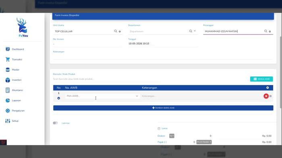Click the Keterangan column header
This screenshot has width=282, height=158.
tap(149, 88)
